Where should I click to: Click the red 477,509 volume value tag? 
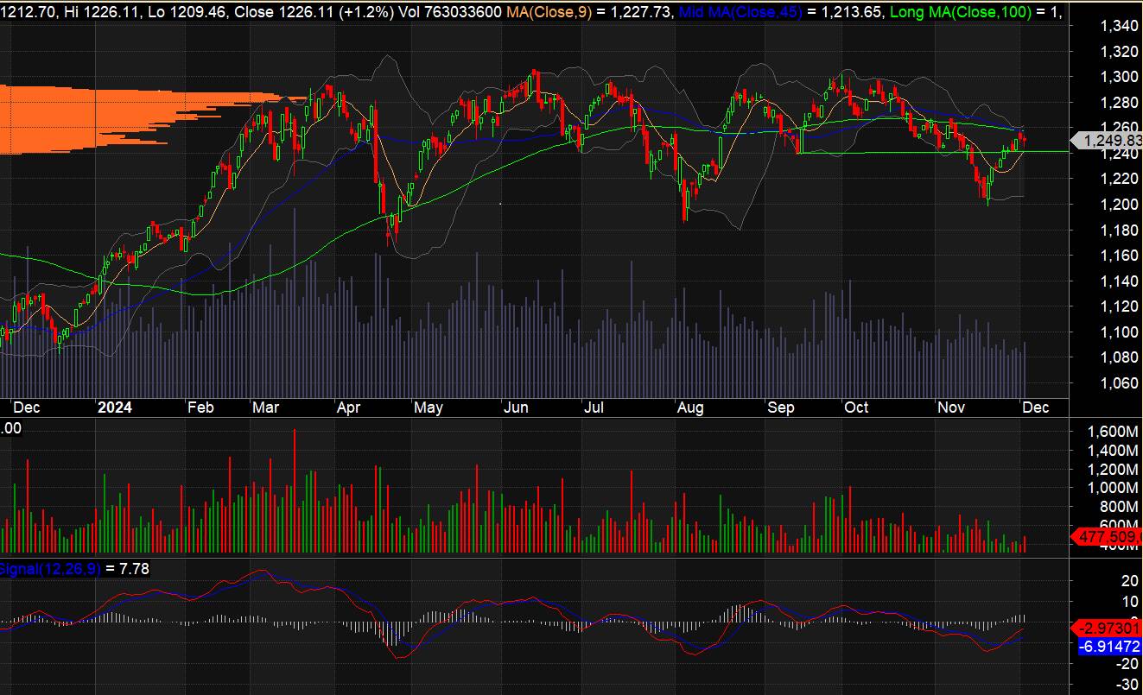coord(1107,537)
